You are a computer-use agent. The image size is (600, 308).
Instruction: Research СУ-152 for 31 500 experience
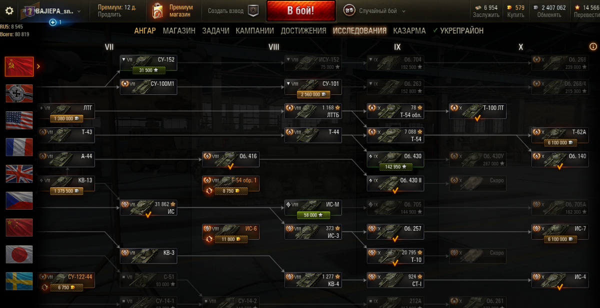tap(148, 70)
